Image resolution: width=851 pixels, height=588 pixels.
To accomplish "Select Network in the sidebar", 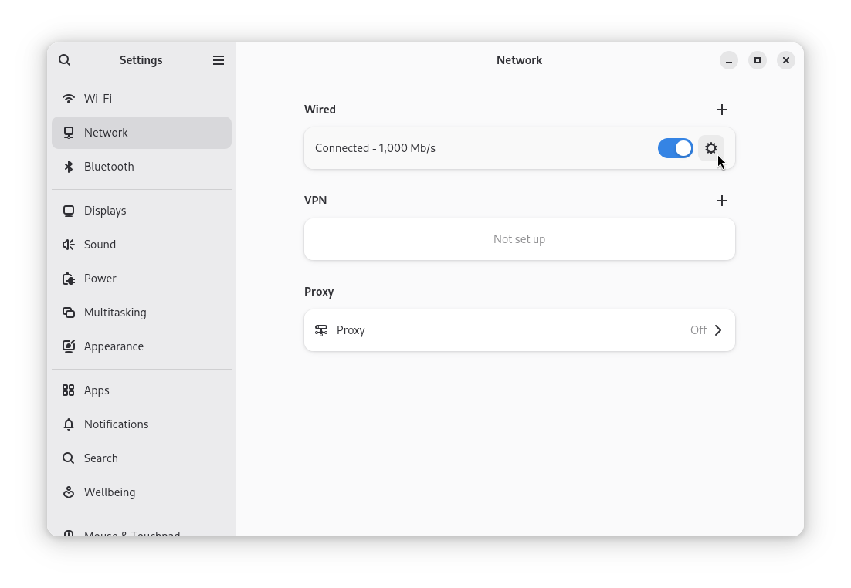I will 106,132.
